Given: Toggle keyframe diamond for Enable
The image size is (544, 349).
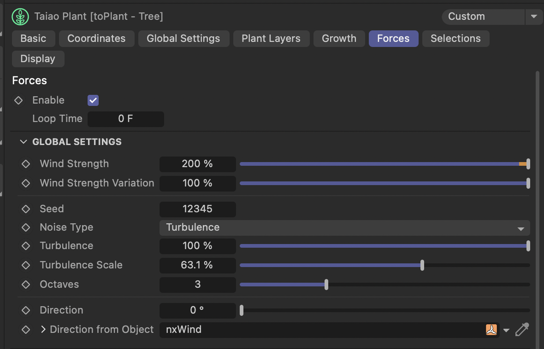Looking at the screenshot, I should click(18, 100).
